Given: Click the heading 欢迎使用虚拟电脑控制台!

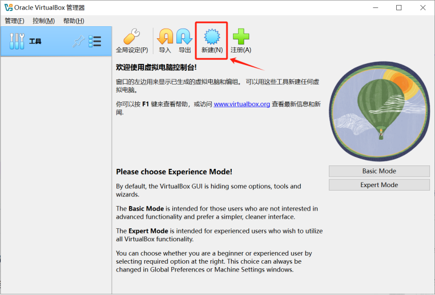Looking at the screenshot, I should click(x=156, y=67).
